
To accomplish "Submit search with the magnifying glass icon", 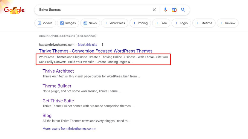I will (183, 10).
